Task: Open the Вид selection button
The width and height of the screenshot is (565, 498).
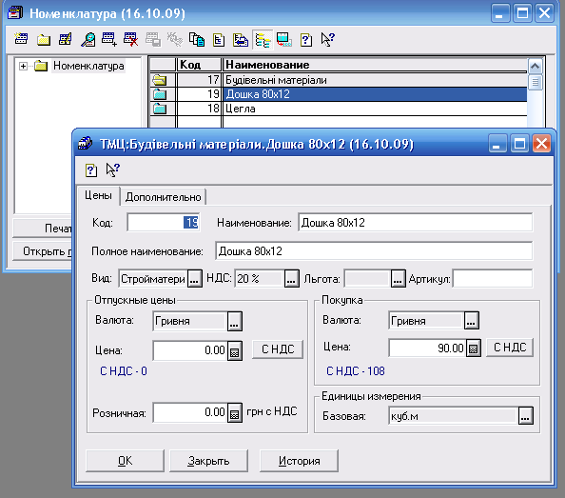Action: [x=195, y=279]
